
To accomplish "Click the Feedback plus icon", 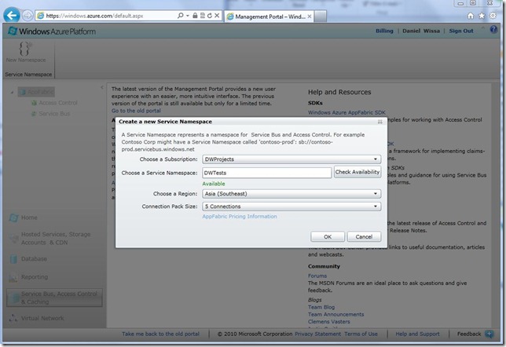I will (x=489, y=334).
